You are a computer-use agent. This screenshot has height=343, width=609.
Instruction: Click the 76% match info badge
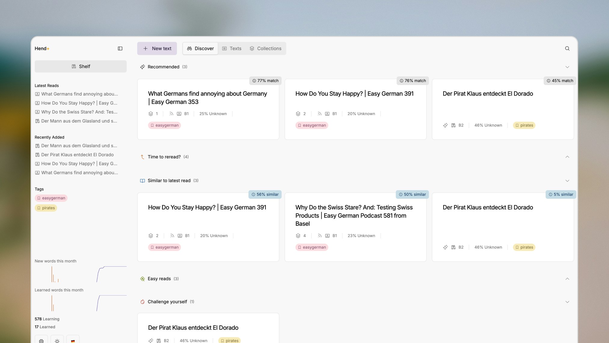click(413, 80)
